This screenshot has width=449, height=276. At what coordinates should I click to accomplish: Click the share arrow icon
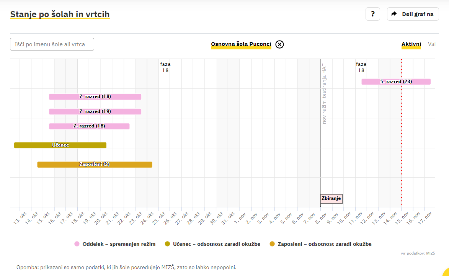[x=394, y=14]
